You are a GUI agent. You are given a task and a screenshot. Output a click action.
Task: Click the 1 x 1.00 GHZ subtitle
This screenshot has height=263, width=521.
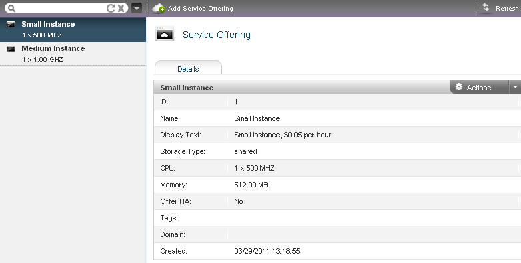(x=43, y=59)
